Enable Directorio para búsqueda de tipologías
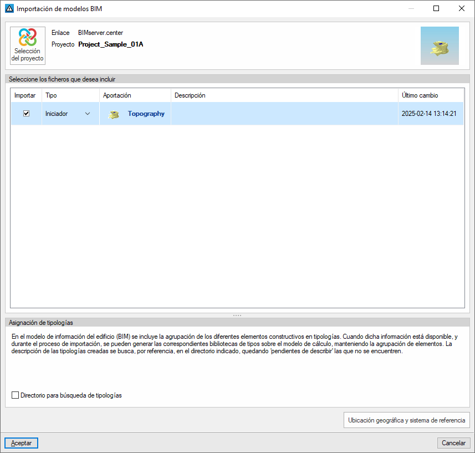This screenshot has height=453, width=475. click(x=15, y=395)
